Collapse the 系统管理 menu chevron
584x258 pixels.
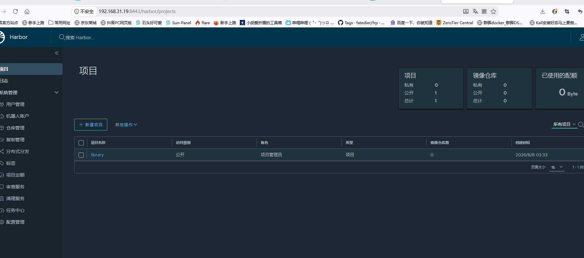(57, 93)
